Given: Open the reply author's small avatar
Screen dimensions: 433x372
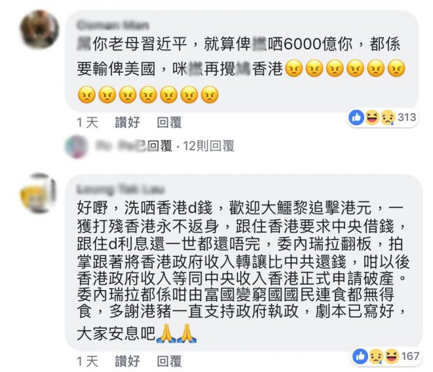Looking at the screenshot, I should point(76,146).
